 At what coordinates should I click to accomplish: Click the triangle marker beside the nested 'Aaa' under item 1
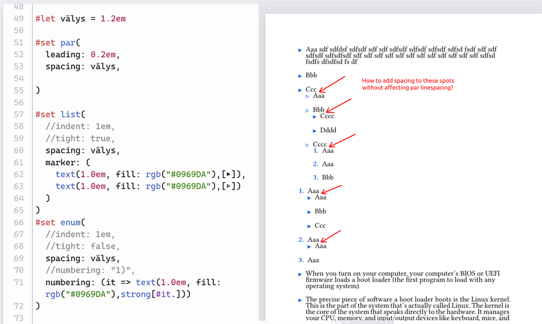point(308,197)
